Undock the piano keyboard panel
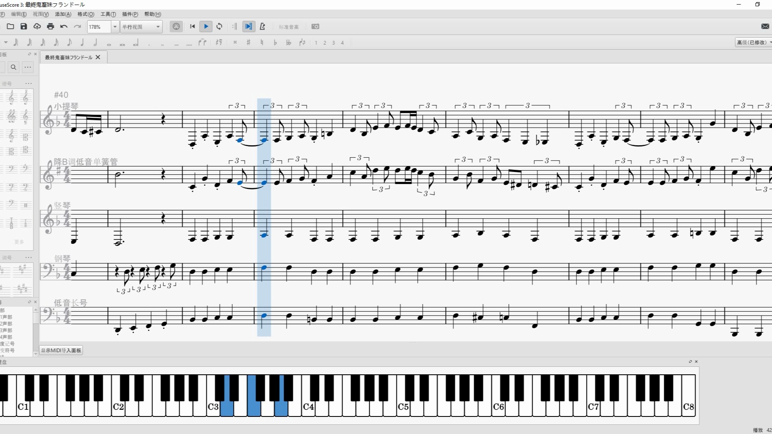The width and height of the screenshot is (772, 434). coord(690,361)
